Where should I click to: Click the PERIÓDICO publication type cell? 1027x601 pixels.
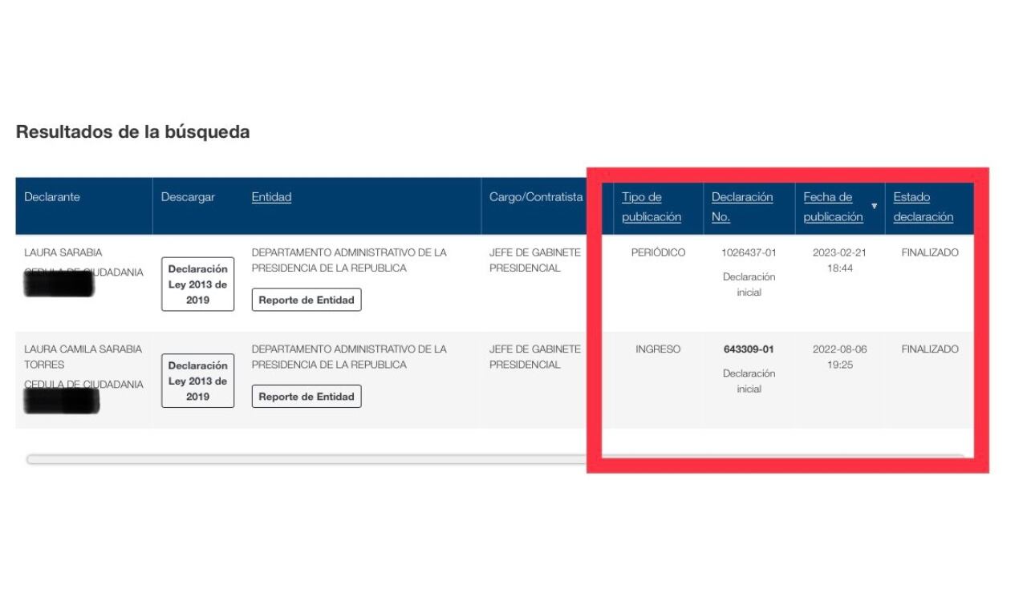point(658,252)
